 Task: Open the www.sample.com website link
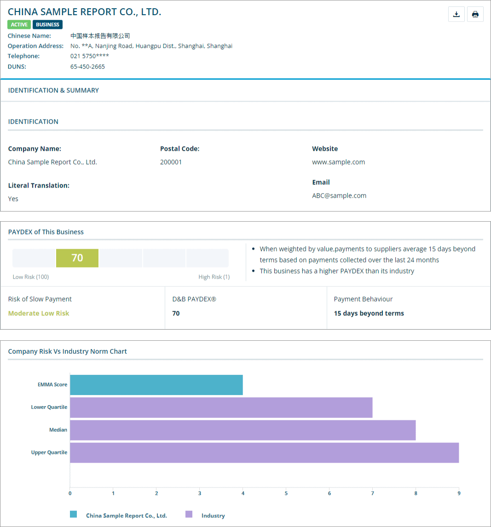pos(338,162)
